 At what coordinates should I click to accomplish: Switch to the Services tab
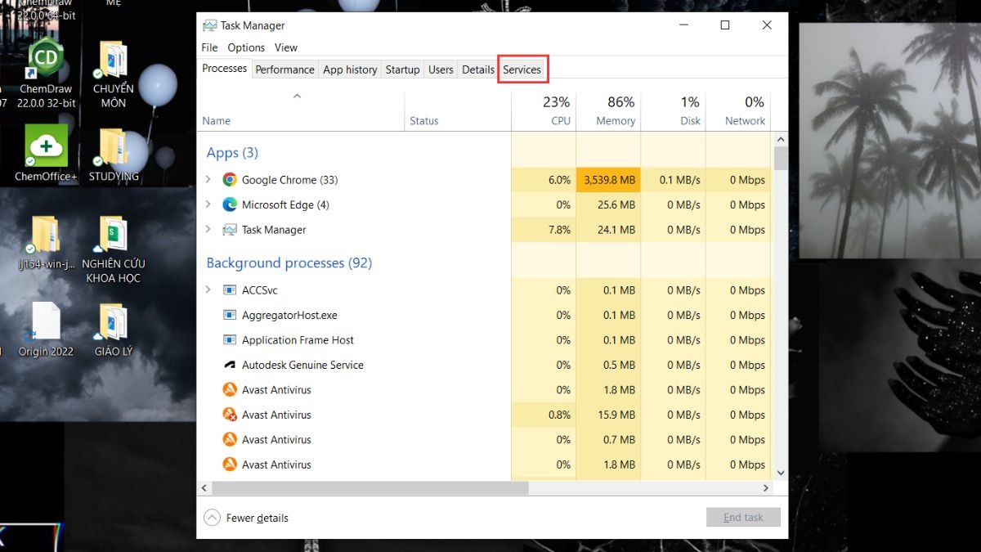click(x=522, y=70)
